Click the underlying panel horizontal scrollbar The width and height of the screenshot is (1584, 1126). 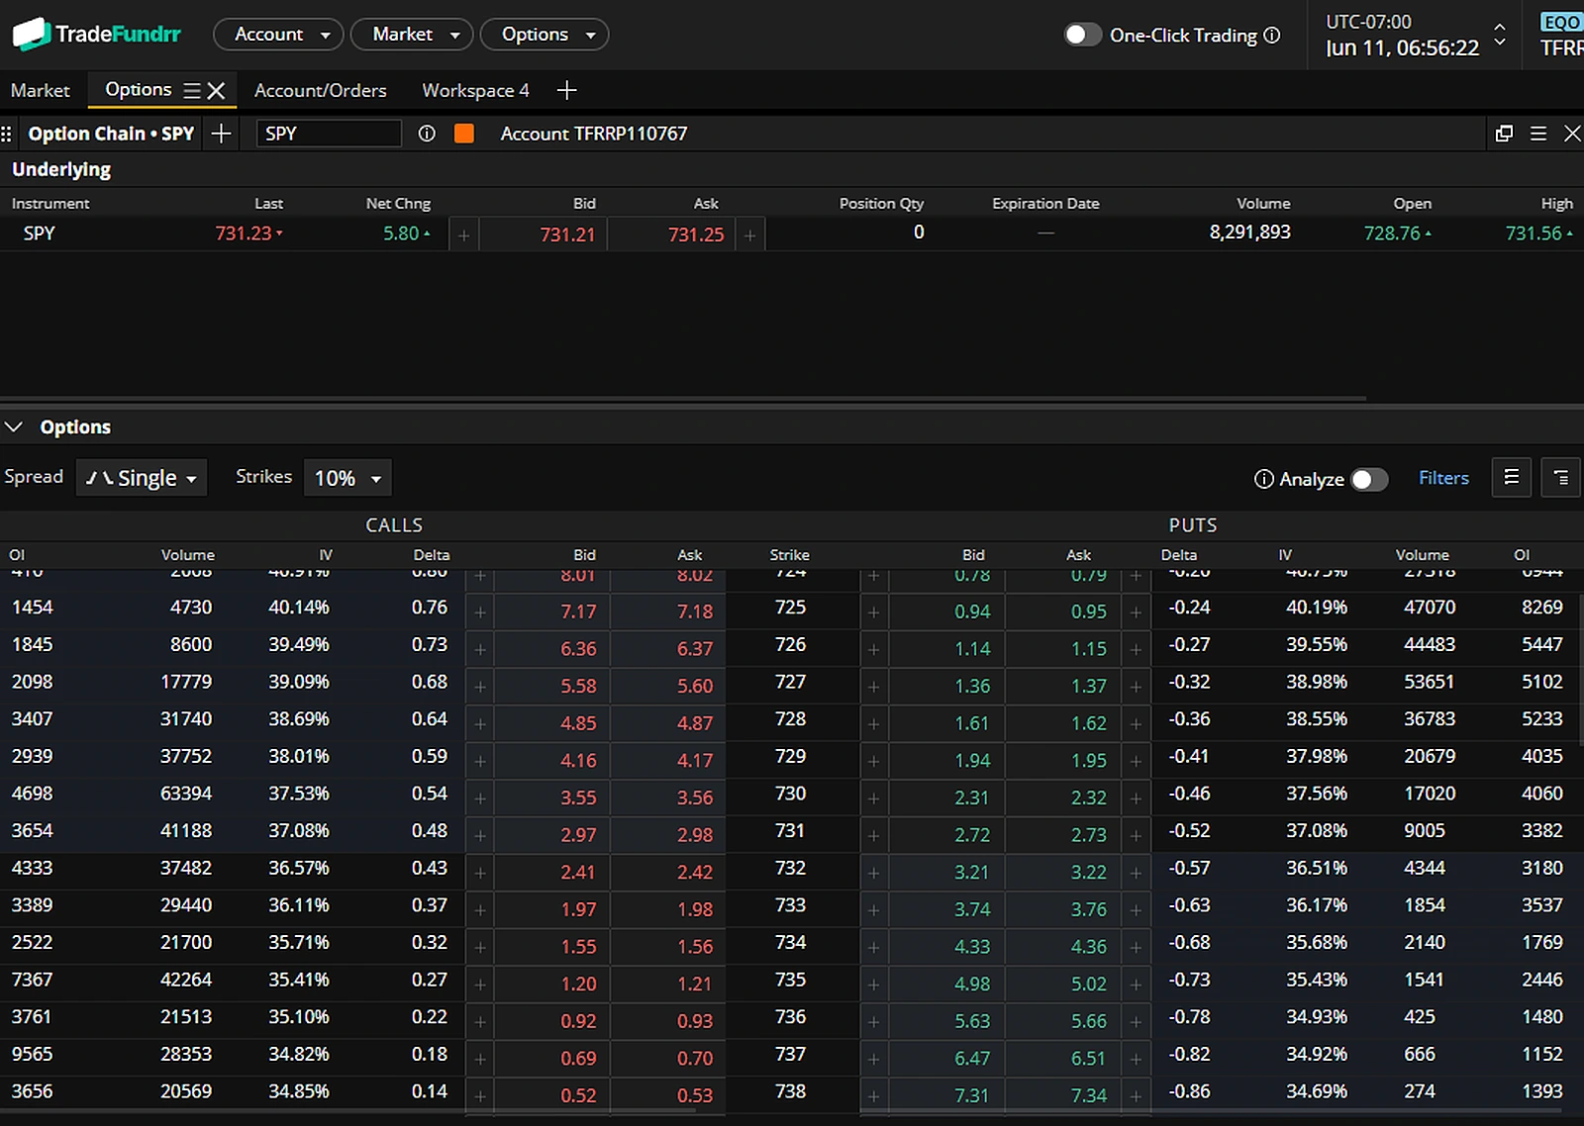(x=683, y=399)
